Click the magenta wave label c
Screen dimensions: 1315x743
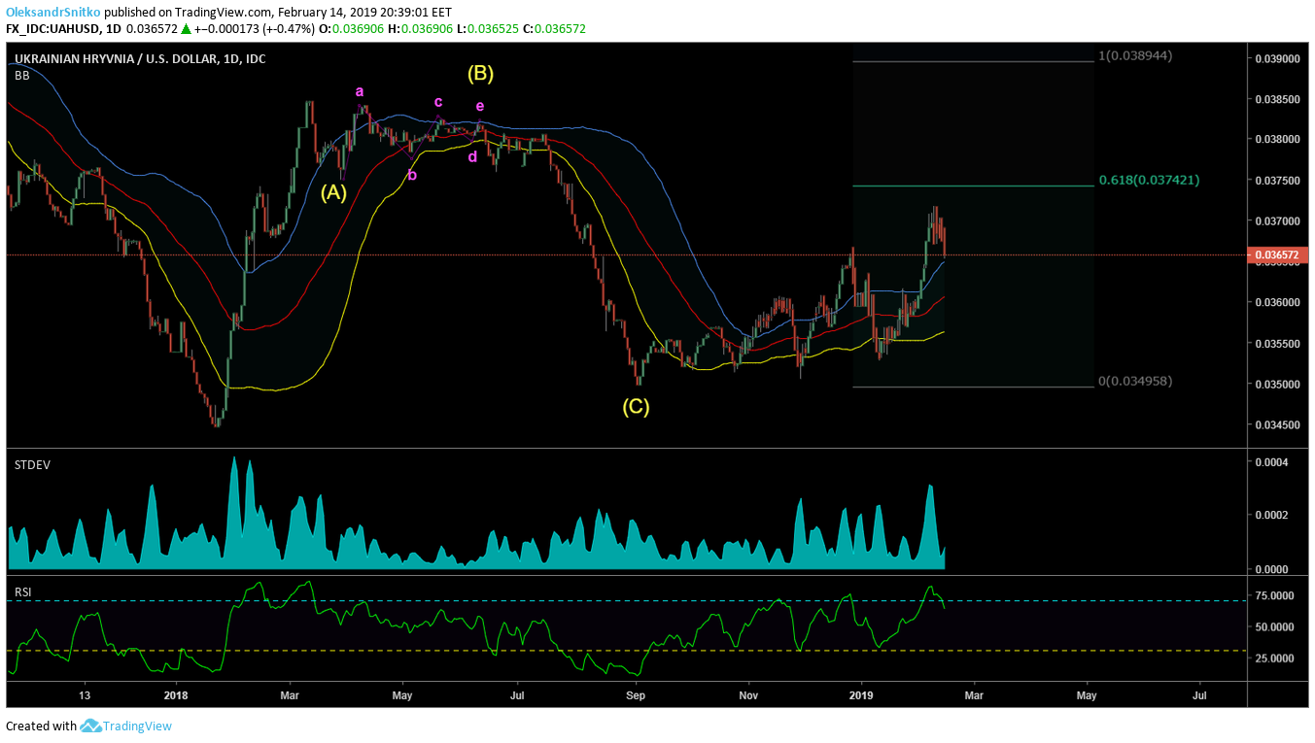438,101
